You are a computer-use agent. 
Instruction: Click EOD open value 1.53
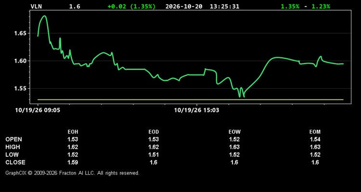pyautogui.click(x=154, y=139)
